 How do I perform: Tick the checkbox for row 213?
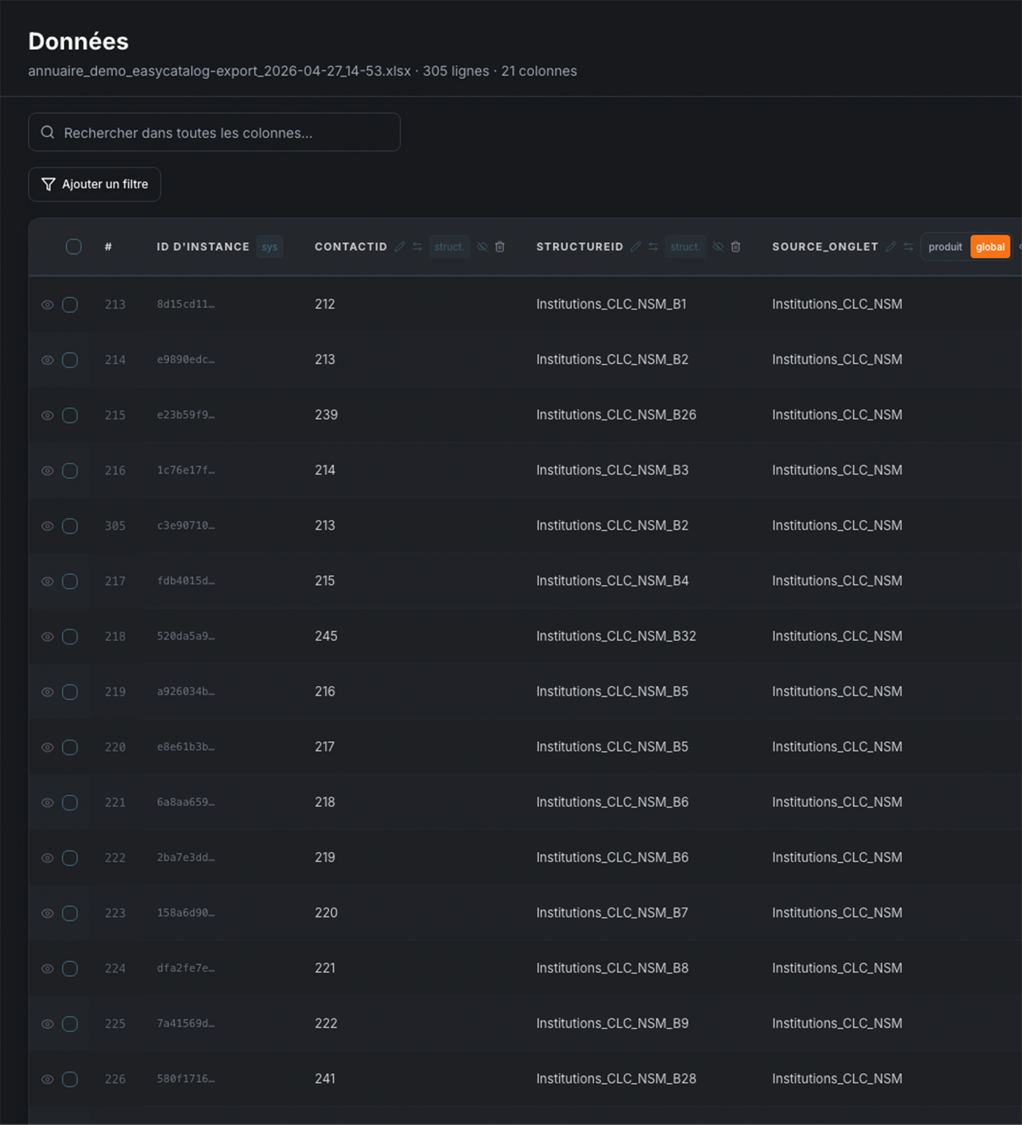pos(70,305)
